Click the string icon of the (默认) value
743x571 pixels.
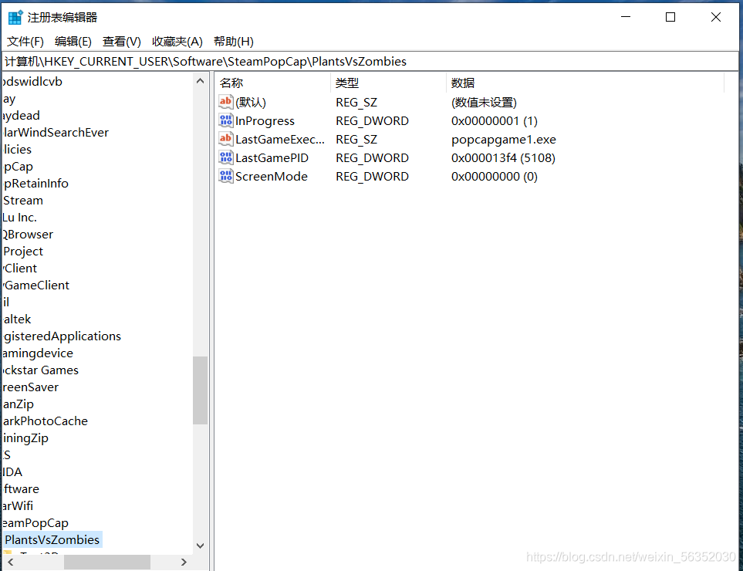[225, 101]
